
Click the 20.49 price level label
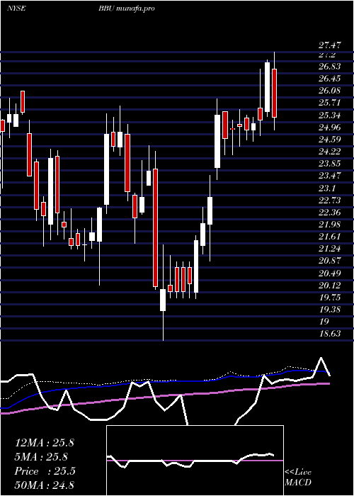pos(330,273)
